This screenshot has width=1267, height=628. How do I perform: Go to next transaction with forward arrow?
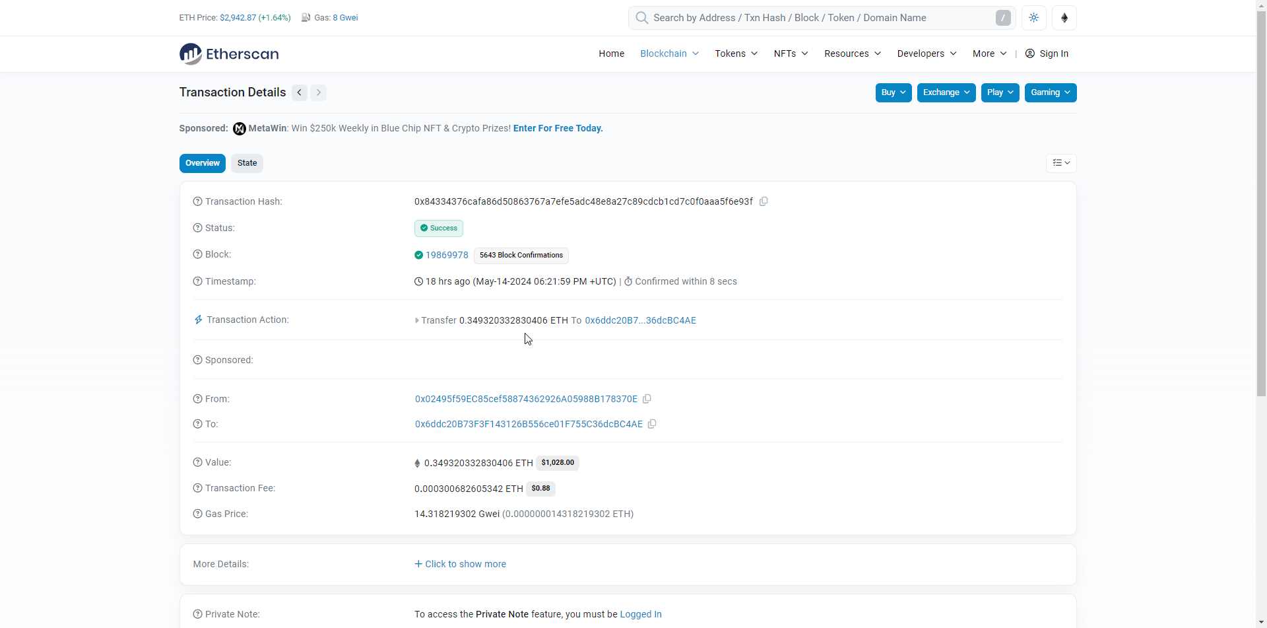(x=318, y=92)
